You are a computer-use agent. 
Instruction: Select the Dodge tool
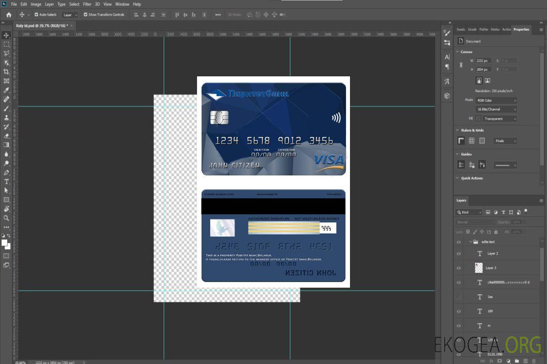coord(6,163)
